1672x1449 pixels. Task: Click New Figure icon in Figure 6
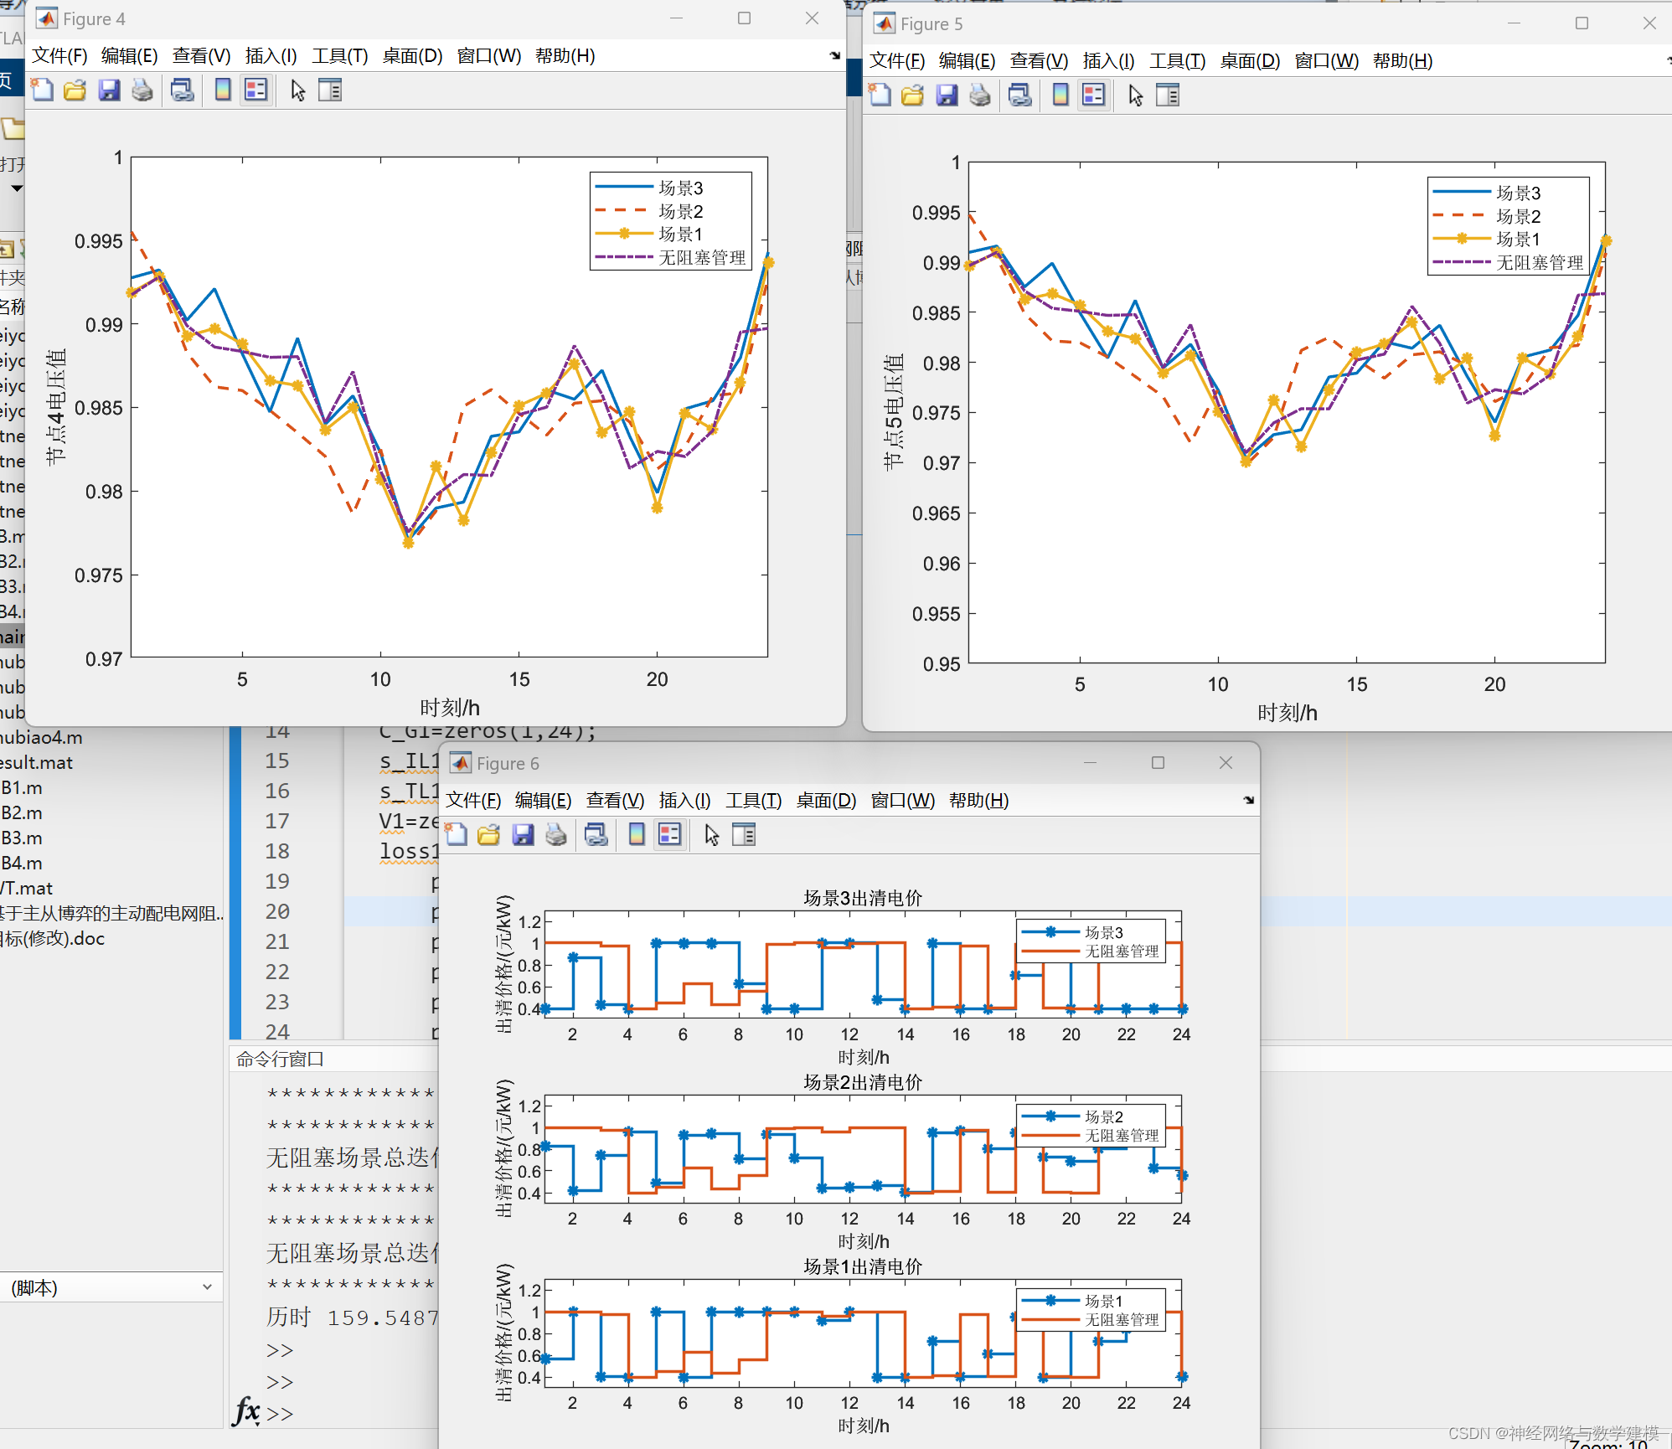(456, 835)
